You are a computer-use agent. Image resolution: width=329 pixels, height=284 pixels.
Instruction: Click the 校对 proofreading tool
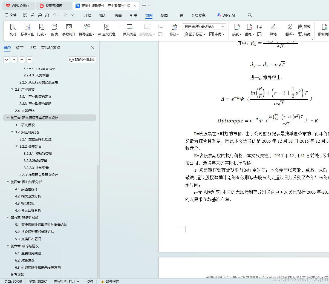(13, 30)
